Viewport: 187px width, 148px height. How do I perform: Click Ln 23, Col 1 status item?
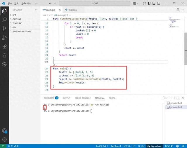pyautogui.click(x=102, y=146)
